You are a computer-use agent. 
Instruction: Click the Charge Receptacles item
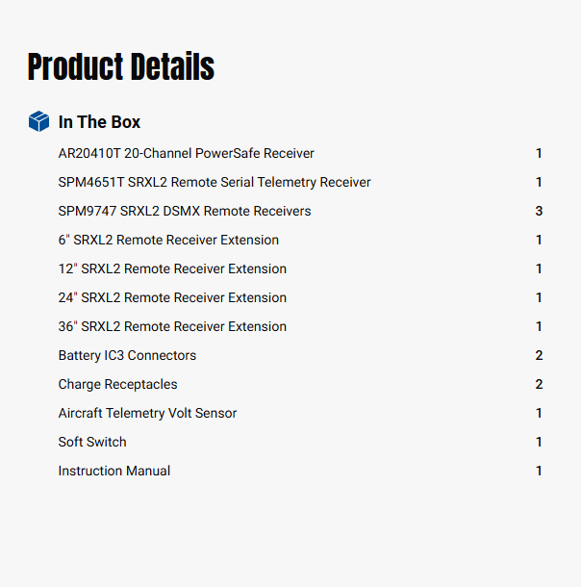tap(117, 384)
